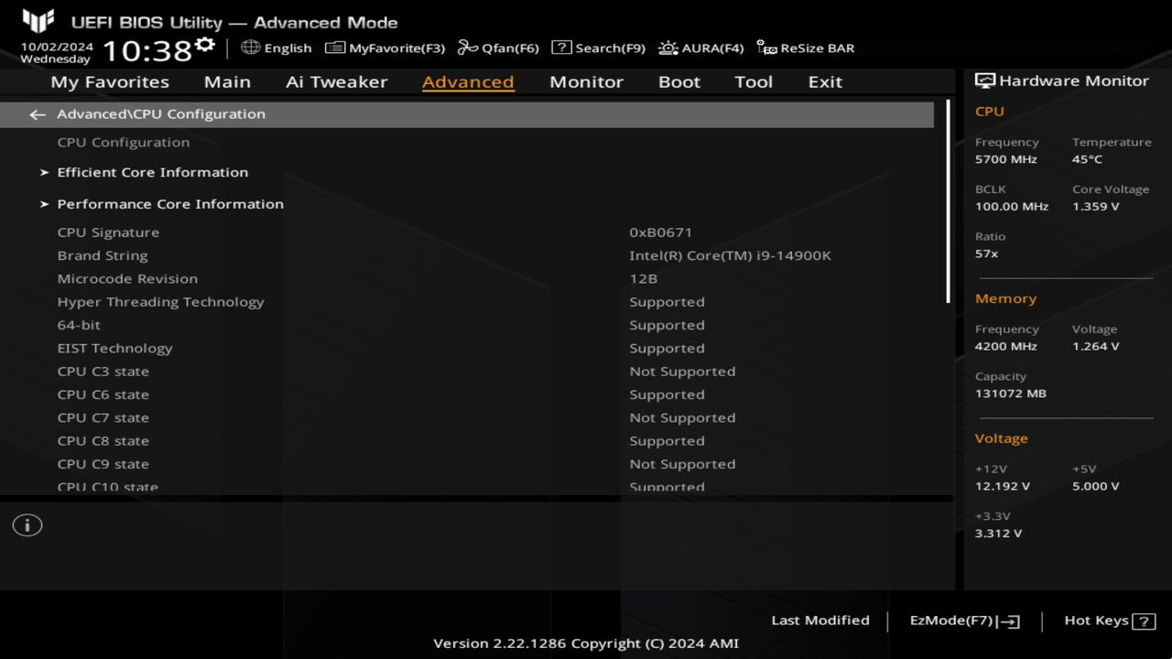
Task: Click the 5700 MHz CPU frequency value
Action: point(1006,159)
